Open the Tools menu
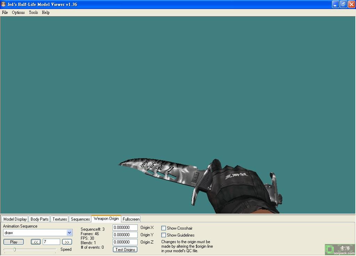 tap(33, 12)
